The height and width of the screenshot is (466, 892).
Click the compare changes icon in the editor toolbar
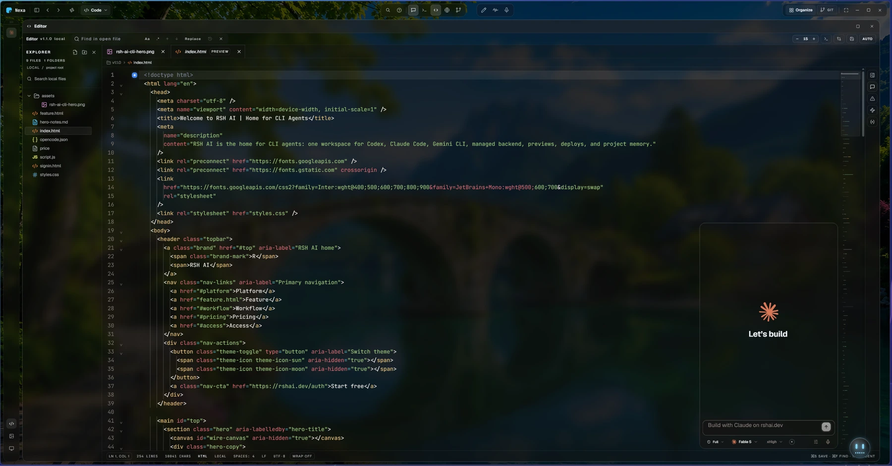pyautogui.click(x=839, y=39)
